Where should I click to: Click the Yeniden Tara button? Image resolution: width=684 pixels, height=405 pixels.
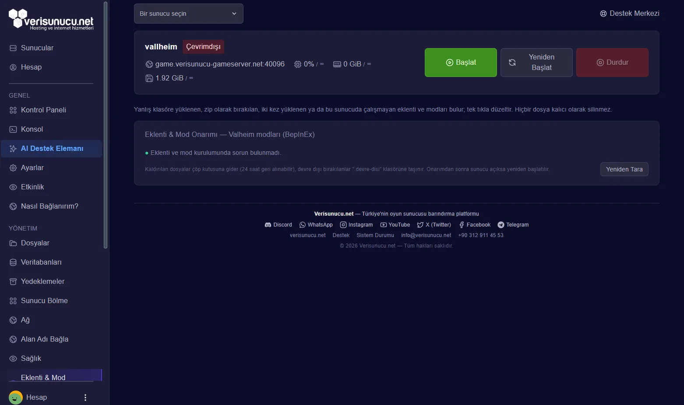coord(624,169)
